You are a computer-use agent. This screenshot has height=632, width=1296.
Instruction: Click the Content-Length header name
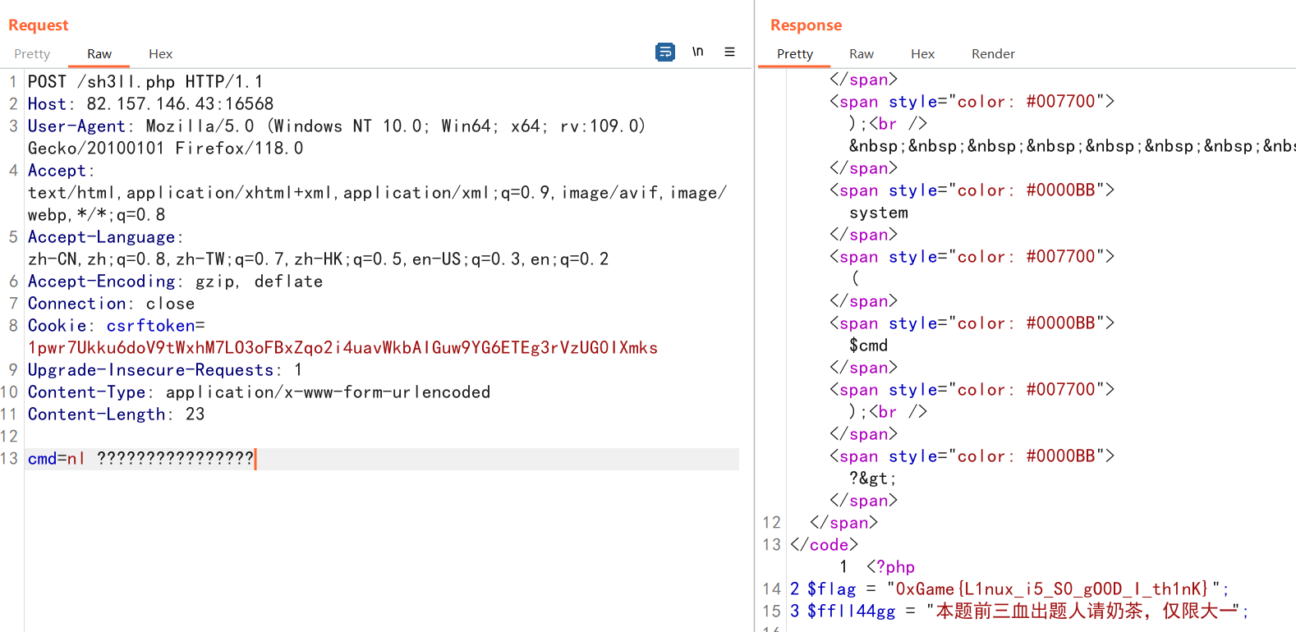96,414
